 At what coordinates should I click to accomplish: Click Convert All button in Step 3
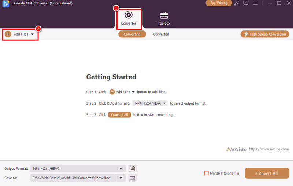click(119, 115)
